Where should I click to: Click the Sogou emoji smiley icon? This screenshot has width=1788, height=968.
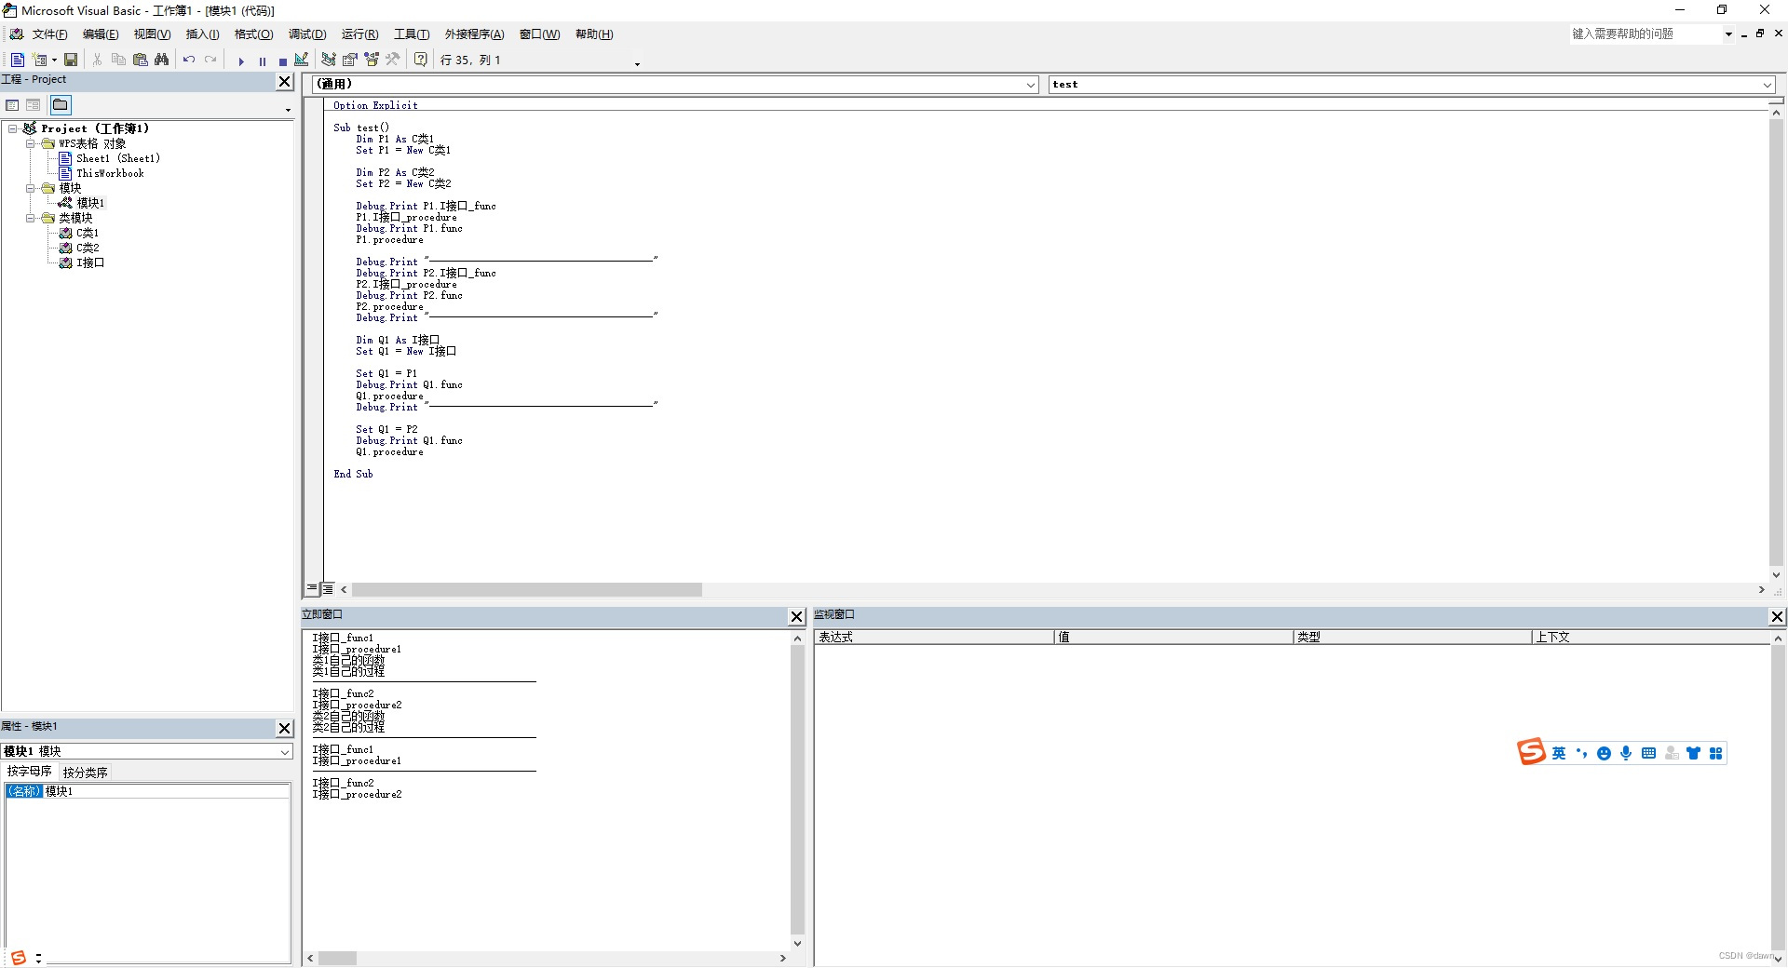point(1604,753)
